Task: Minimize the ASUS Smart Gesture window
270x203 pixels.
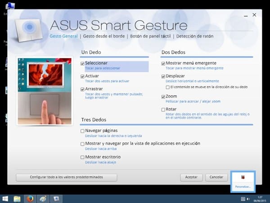Action: click(246, 16)
